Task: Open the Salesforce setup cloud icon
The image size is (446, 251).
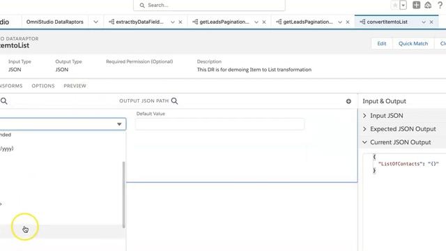Action: pyautogui.click(x=428, y=5)
